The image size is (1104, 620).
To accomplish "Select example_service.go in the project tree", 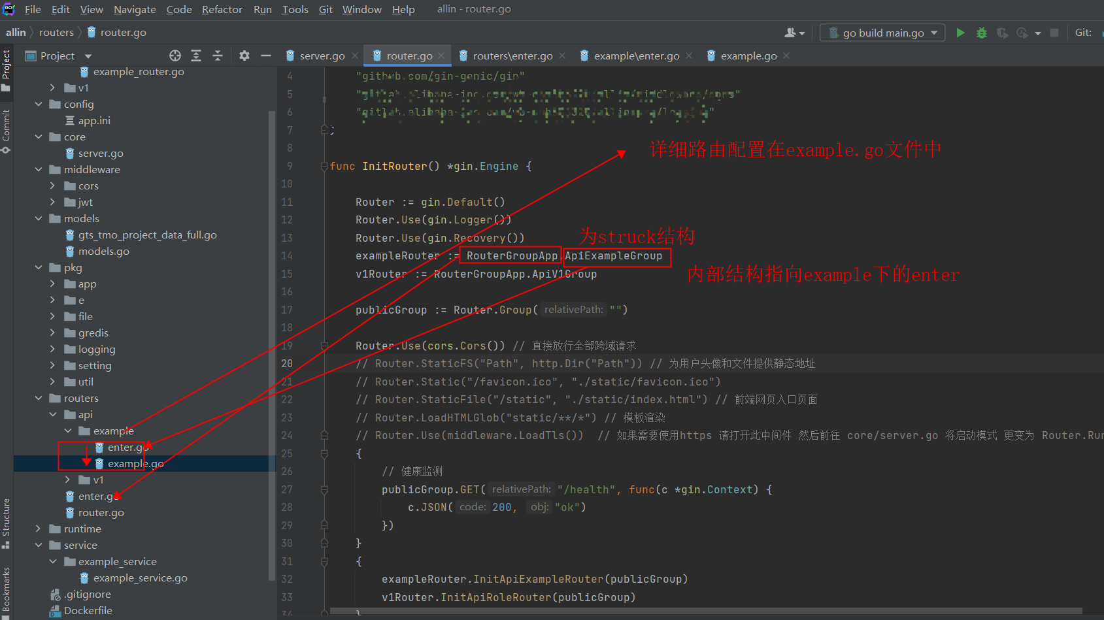I will coord(140,578).
